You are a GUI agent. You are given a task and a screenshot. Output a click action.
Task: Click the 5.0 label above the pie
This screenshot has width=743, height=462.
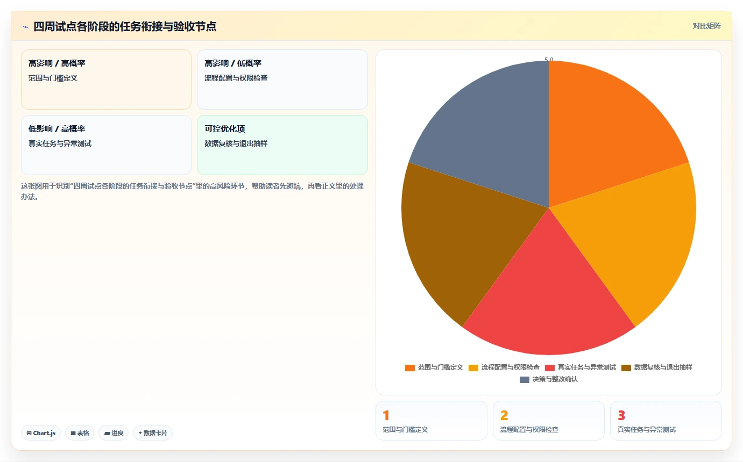tap(549, 60)
